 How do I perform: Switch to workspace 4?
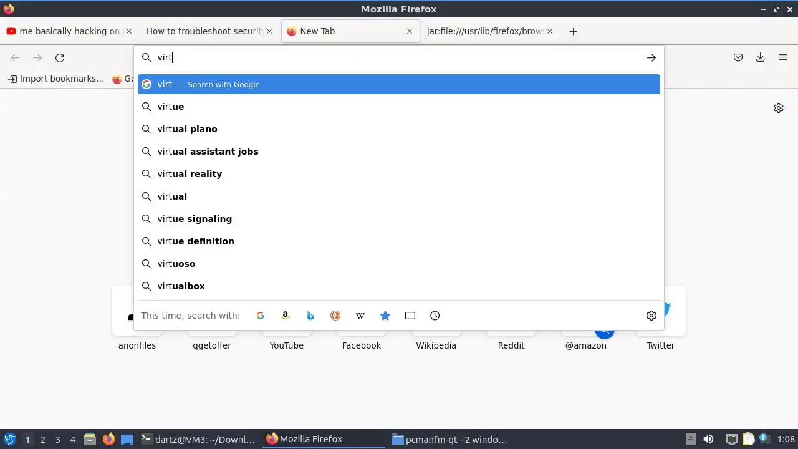(73, 440)
